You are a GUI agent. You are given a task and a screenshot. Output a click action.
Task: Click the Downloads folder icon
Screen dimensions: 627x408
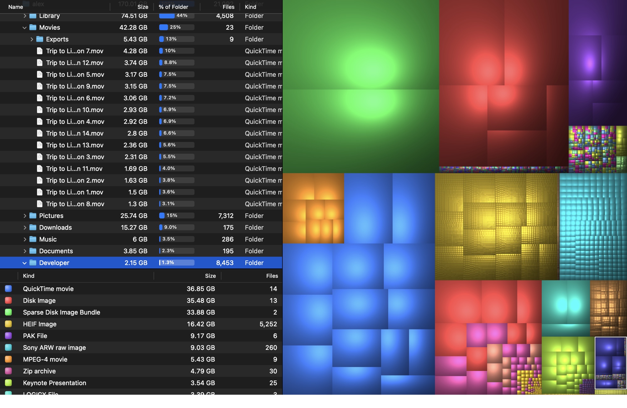pyautogui.click(x=33, y=228)
